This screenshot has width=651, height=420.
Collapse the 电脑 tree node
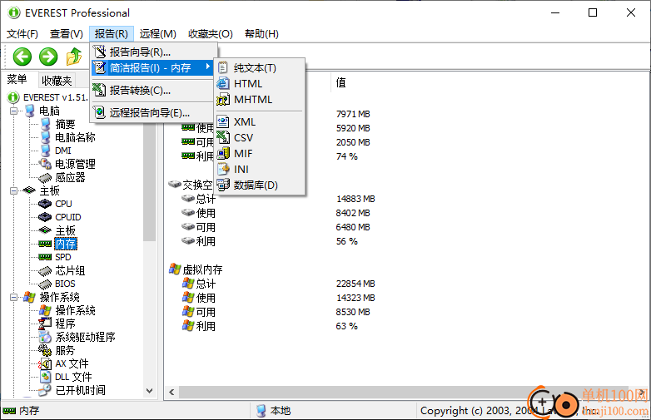tap(13, 111)
